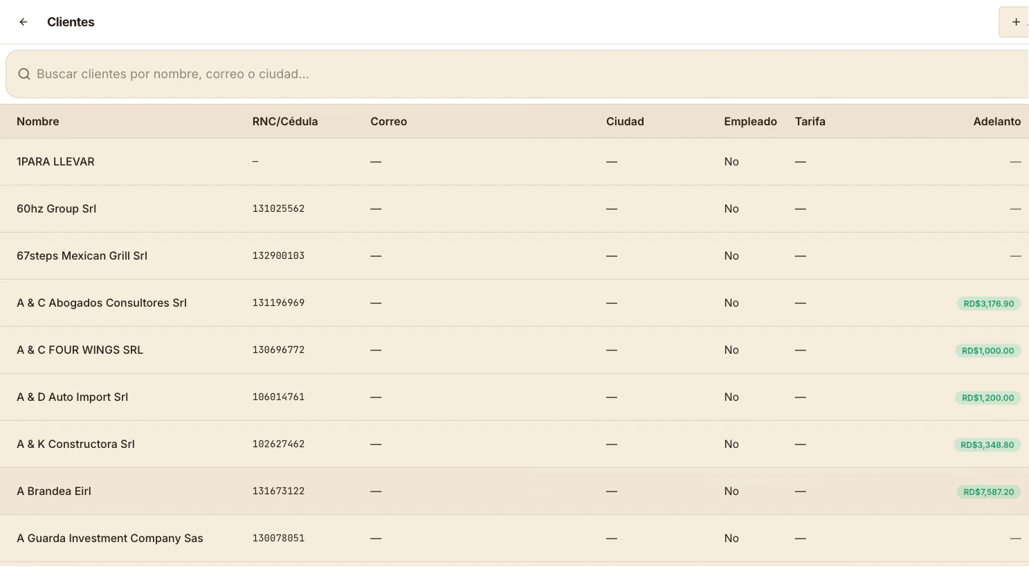The height and width of the screenshot is (567, 1029).
Task: Open client 67steps Mexican Grill Srl
Action: (x=82, y=255)
